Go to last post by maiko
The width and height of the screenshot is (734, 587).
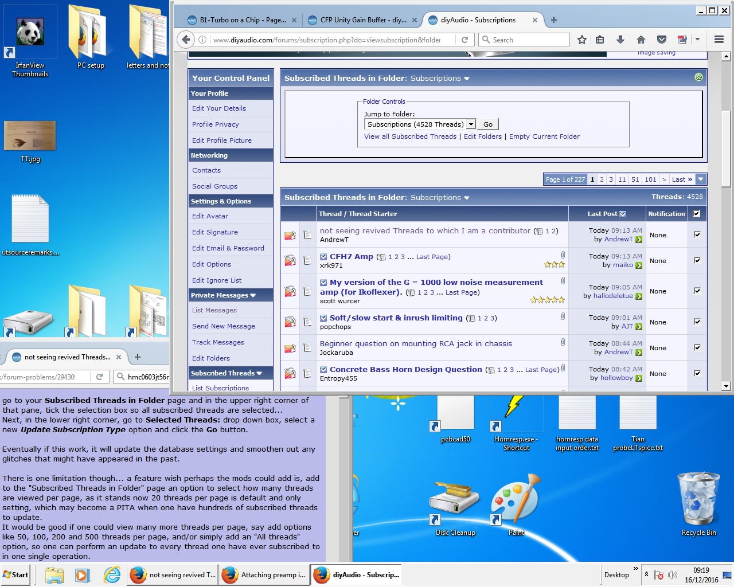pyautogui.click(x=638, y=265)
